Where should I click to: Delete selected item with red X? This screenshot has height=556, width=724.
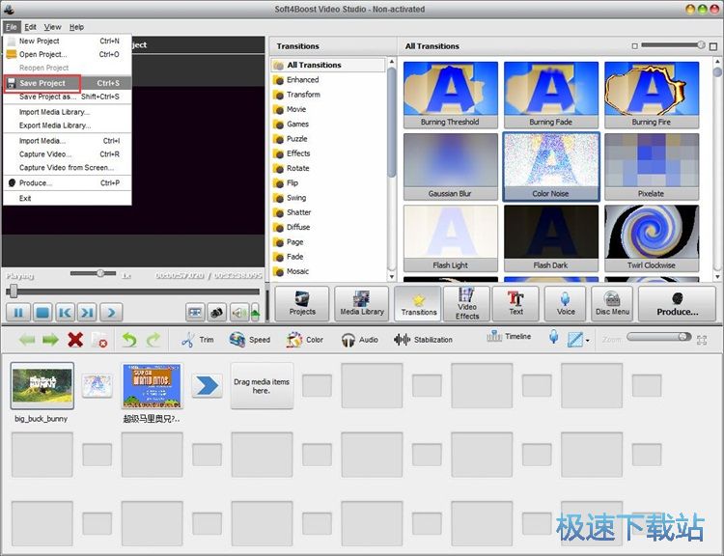coord(75,340)
